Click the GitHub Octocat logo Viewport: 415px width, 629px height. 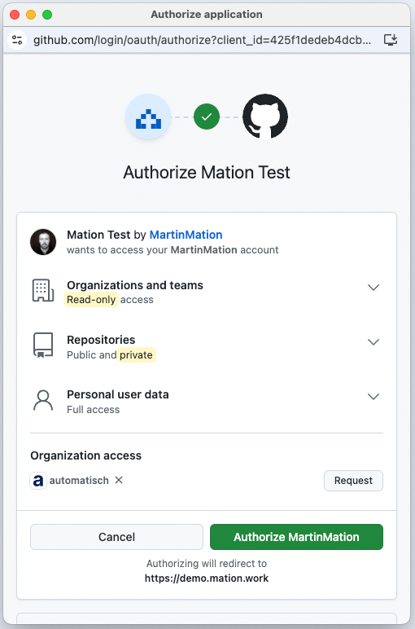265,117
